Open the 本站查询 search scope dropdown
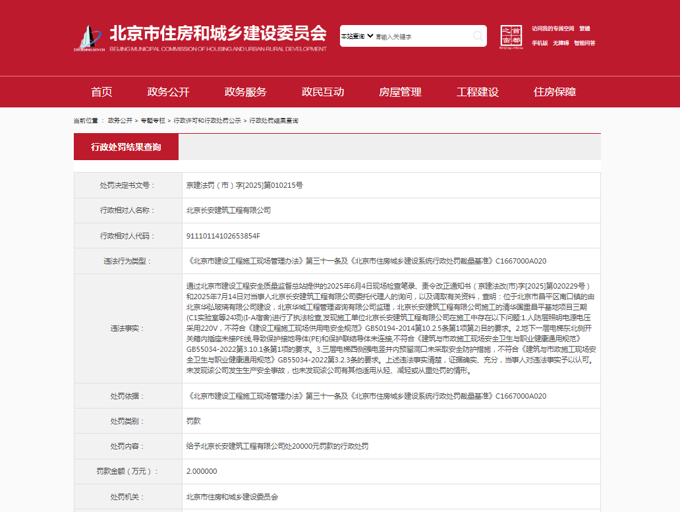The height and width of the screenshot is (512, 680). pos(356,36)
